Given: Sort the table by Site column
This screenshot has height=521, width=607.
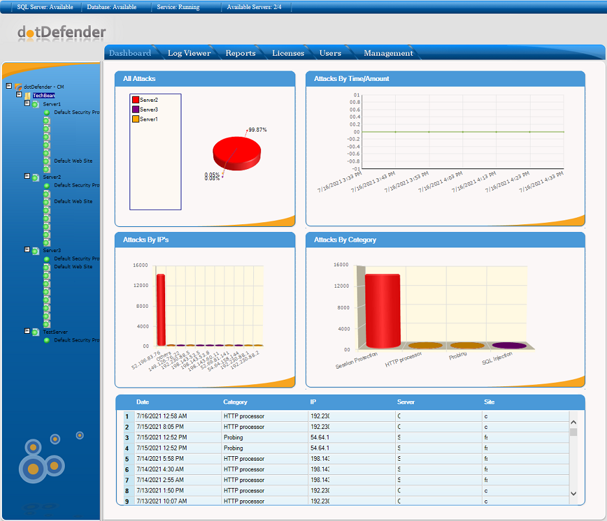Looking at the screenshot, I should (x=489, y=402).
